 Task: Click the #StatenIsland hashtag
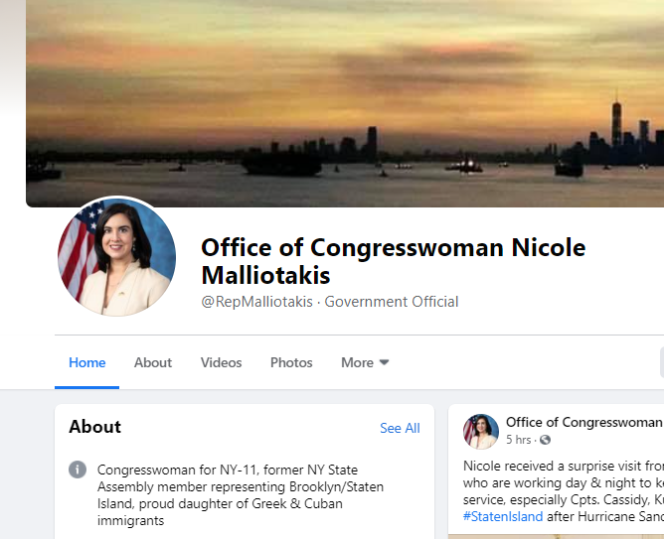point(503,516)
